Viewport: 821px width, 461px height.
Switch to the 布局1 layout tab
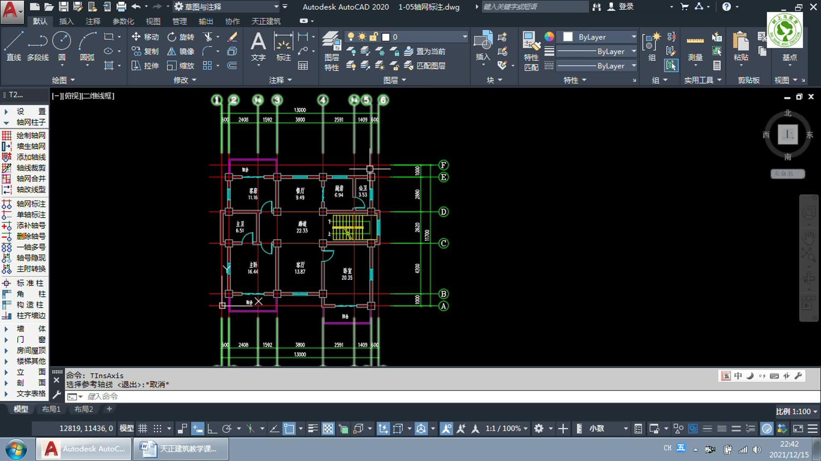tap(51, 409)
